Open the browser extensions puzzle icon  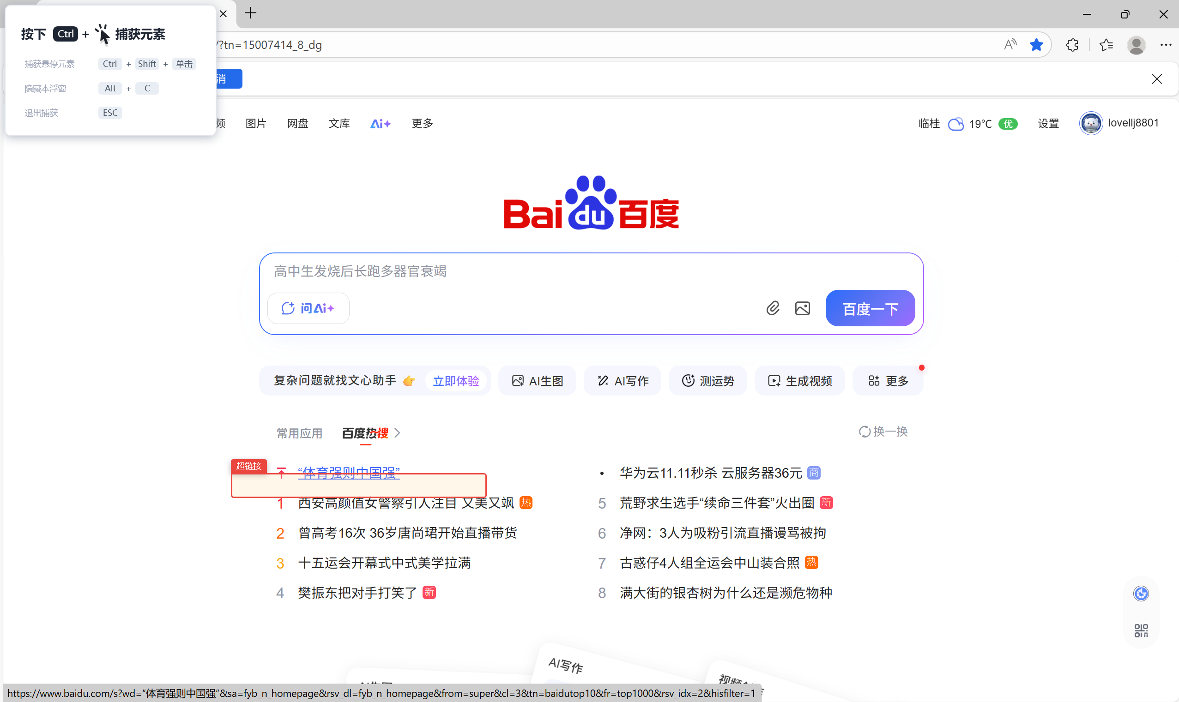point(1072,45)
